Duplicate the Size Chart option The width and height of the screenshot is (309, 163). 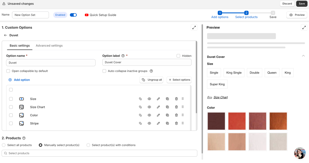167,107
